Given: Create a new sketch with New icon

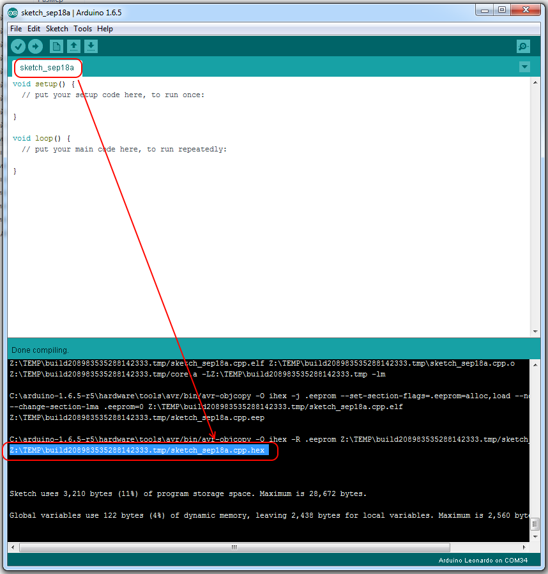Looking at the screenshot, I should (x=56, y=47).
